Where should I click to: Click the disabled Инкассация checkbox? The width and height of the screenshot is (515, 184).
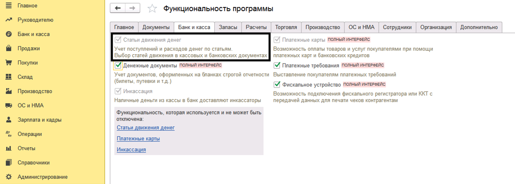point(118,91)
